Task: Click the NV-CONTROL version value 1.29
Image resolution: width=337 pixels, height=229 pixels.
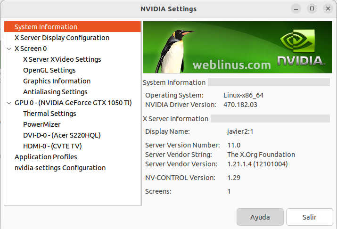Action: [x=234, y=178]
